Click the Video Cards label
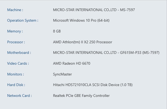The width and height of the screenshot is (167, 109). [18, 63]
